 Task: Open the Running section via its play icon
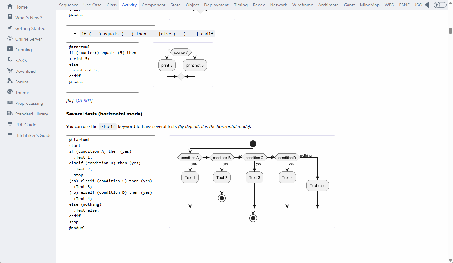[x=10, y=49]
